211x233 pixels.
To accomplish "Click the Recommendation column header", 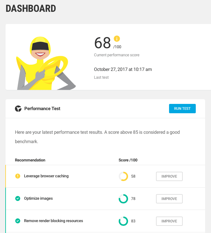I will [30, 160].
